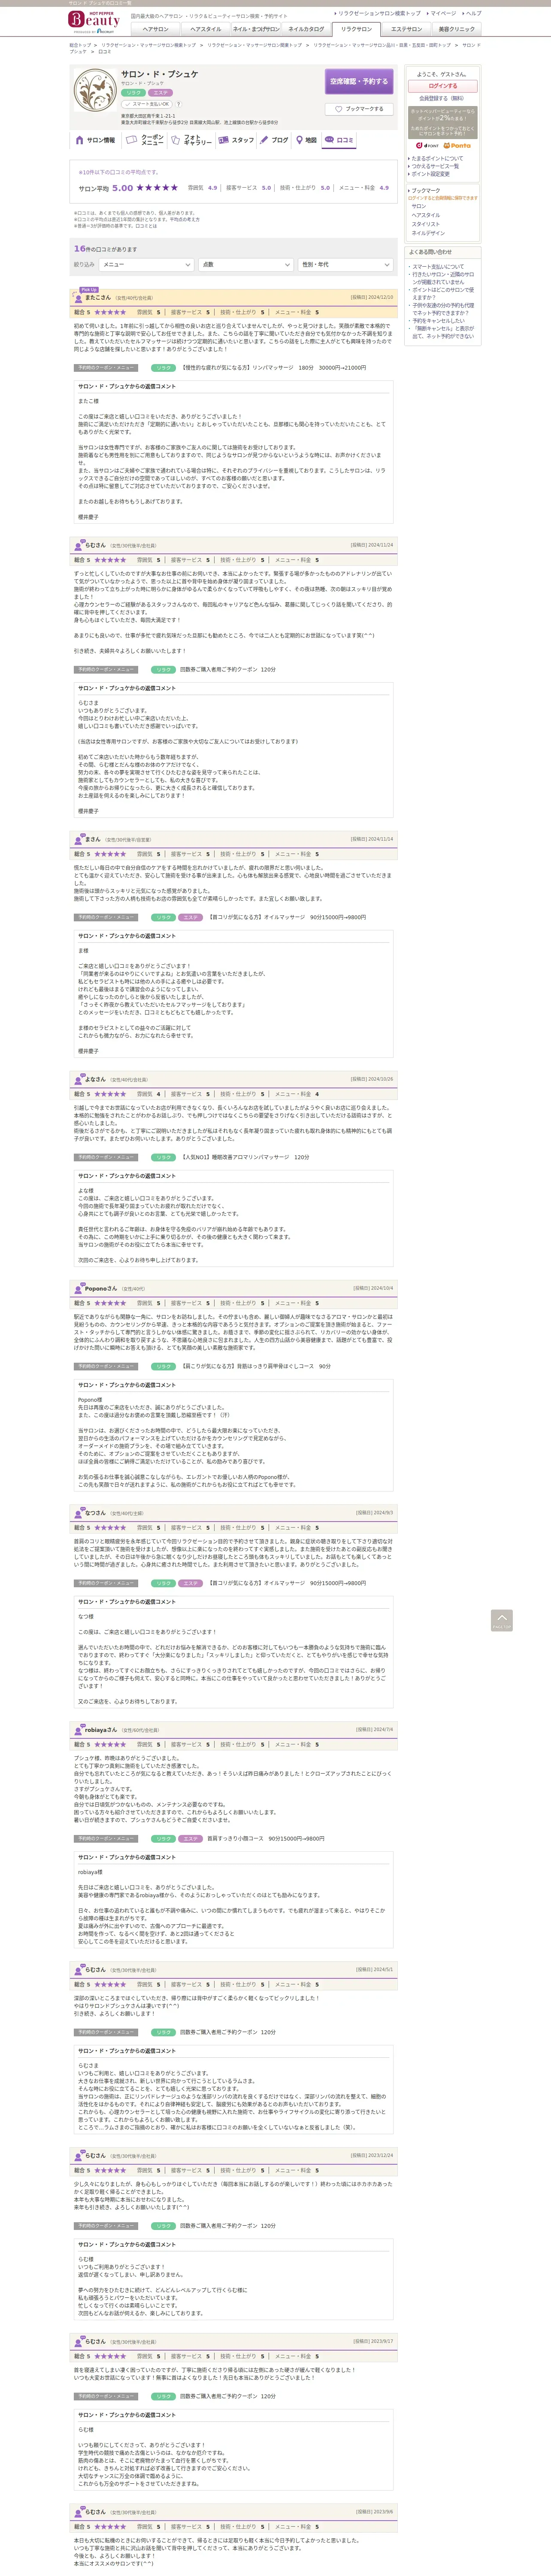This screenshot has height=2576, width=551.
Task: Click the スマート支払いOK help question icon
Action: click(x=179, y=104)
